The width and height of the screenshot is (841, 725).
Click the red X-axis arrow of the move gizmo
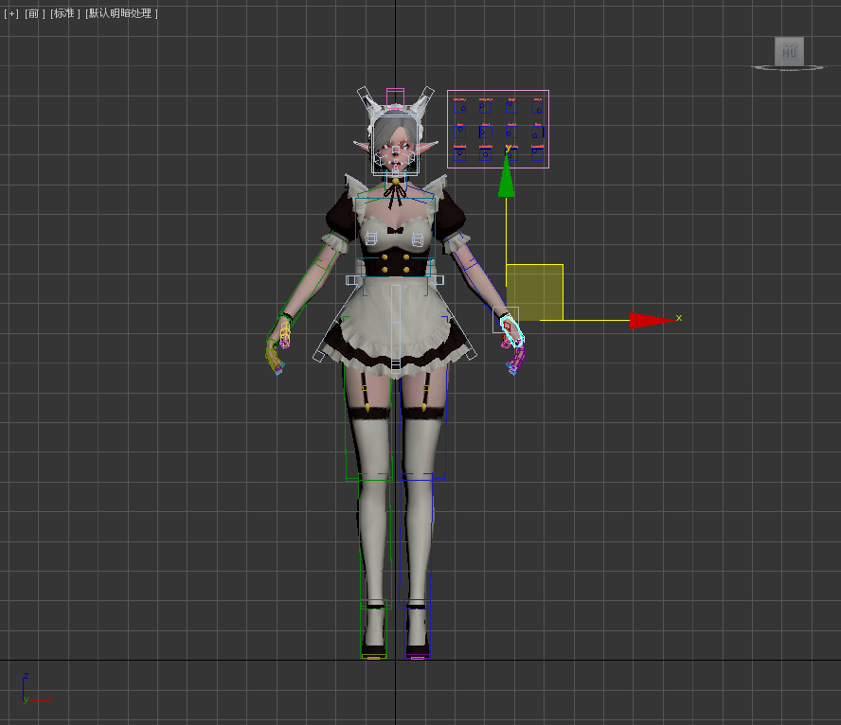click(653, 320)
